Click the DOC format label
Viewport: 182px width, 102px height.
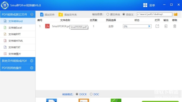click(96, 94)
